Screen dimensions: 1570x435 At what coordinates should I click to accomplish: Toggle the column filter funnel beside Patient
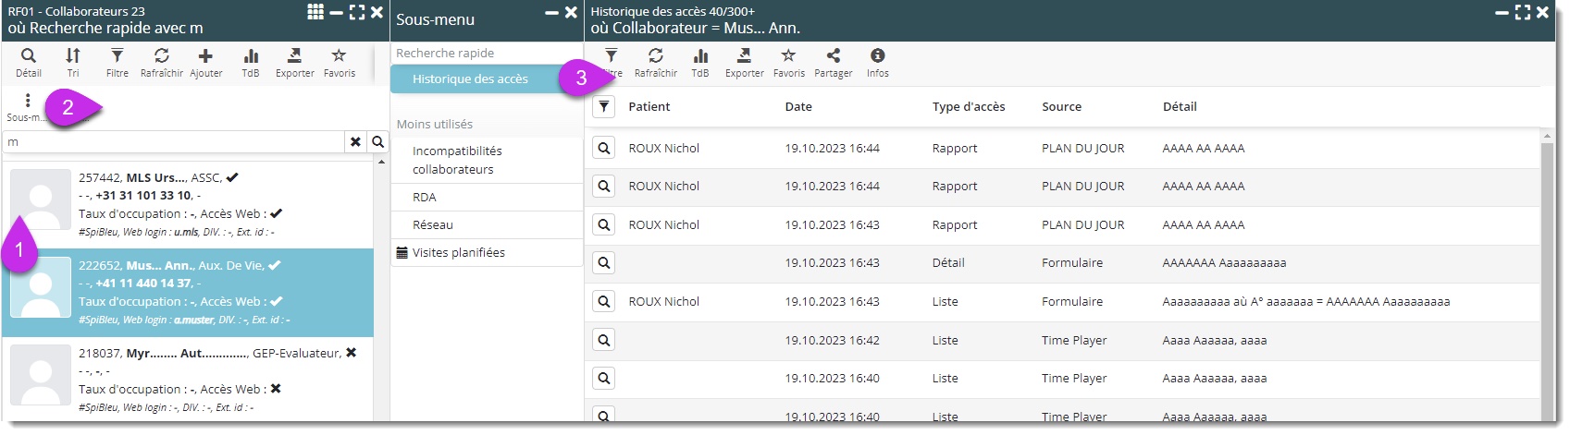pyautogui.click(x=603, y=107)
